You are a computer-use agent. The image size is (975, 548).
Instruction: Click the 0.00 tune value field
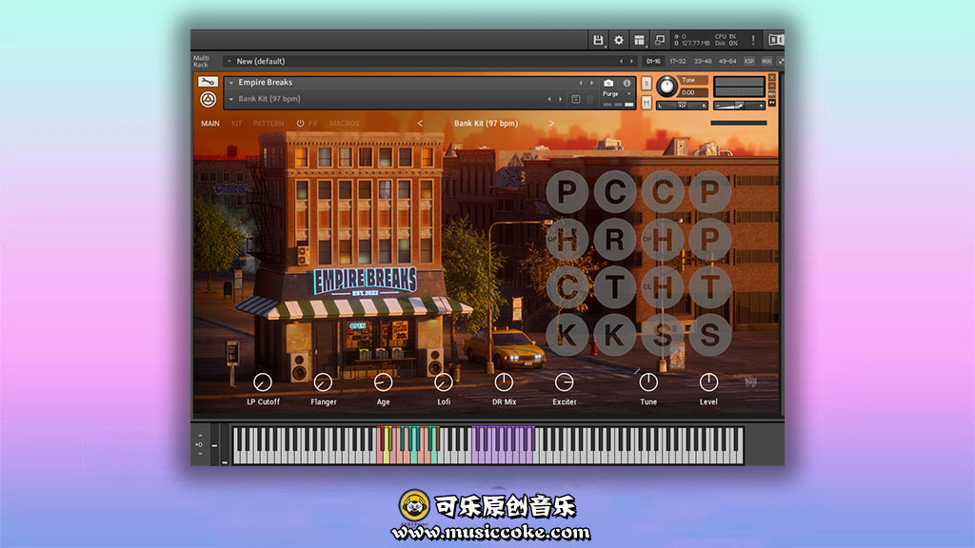click(693, 92)
